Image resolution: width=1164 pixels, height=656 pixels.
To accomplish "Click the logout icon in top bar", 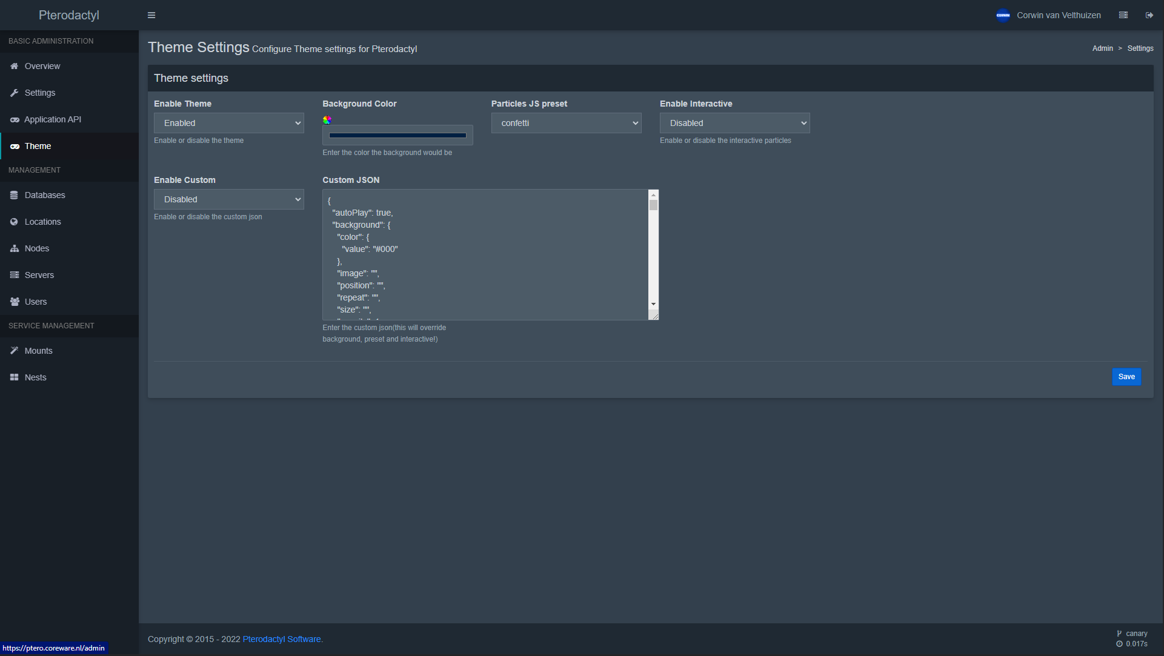I will point(1149,15).
